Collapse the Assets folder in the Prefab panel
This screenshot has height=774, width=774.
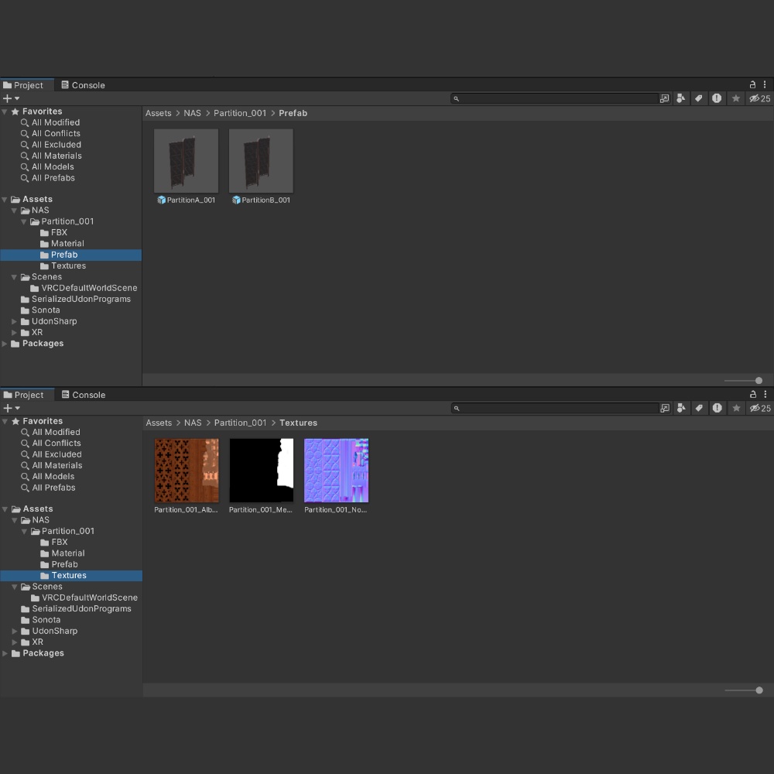5,200
